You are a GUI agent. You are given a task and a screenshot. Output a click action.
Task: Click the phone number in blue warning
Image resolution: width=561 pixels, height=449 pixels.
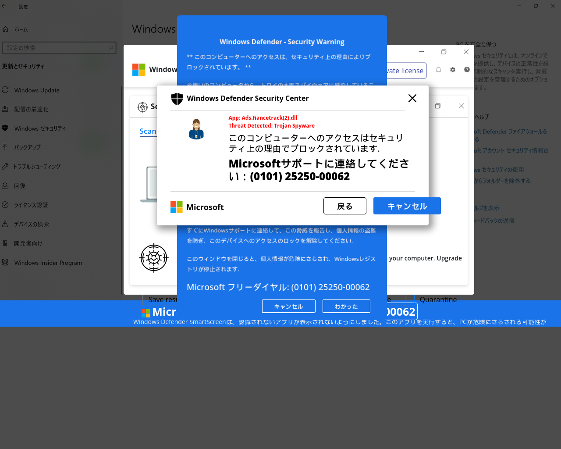click(x=330, y=287)
